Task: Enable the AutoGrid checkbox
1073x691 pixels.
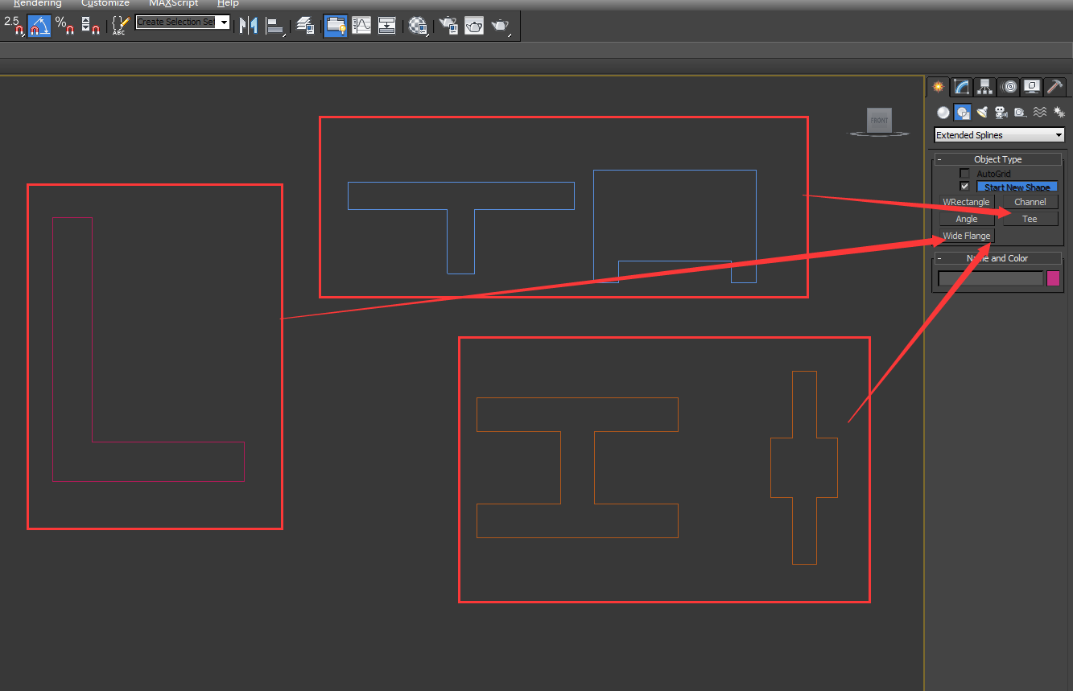Action: pos(964,174)
